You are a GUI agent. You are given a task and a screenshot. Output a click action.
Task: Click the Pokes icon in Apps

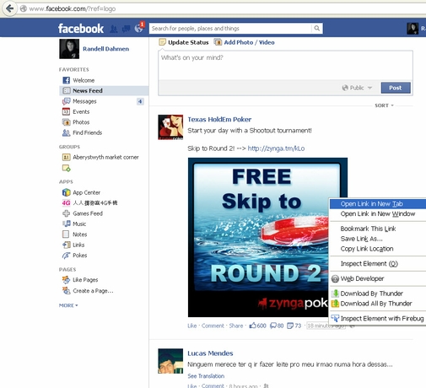tap(66, 256)
